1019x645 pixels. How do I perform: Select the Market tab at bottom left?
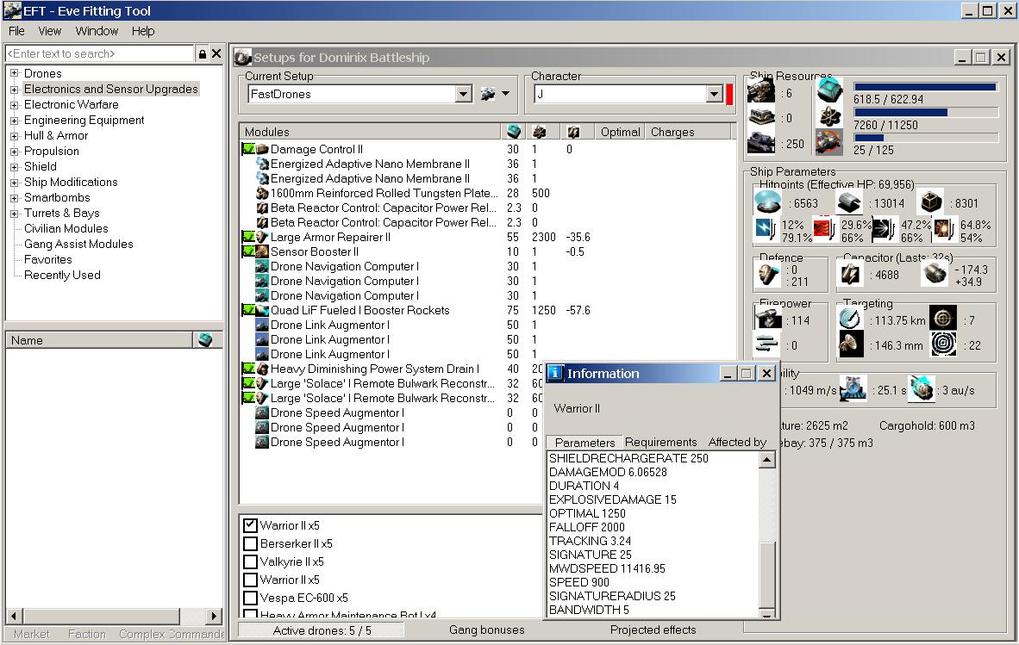[x=31, y=634]
